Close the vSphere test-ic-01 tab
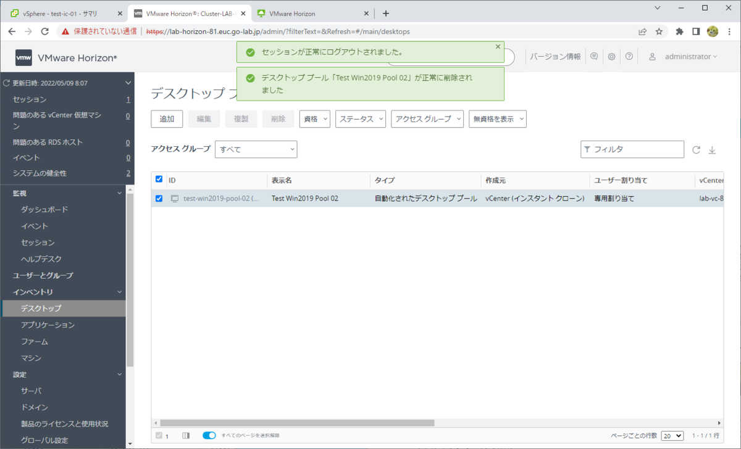 120,14
